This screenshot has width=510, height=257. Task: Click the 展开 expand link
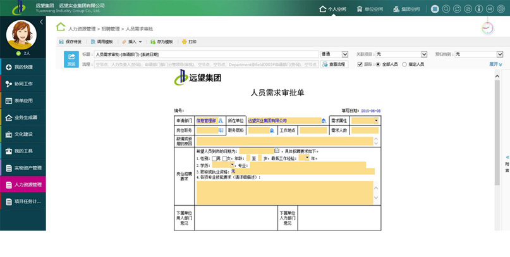495,64
